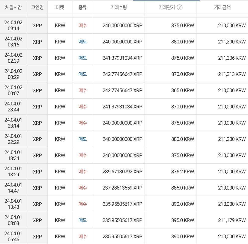Select unit price 865.0 KRW
Viewport: 248px width, 244px height.
pyautogui.click(x=182, y=90)
